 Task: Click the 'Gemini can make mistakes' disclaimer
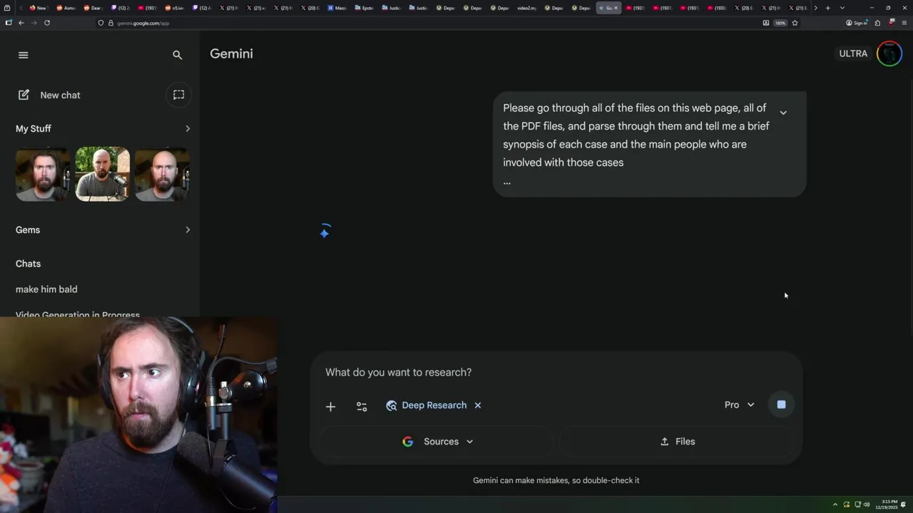[556, 480]
